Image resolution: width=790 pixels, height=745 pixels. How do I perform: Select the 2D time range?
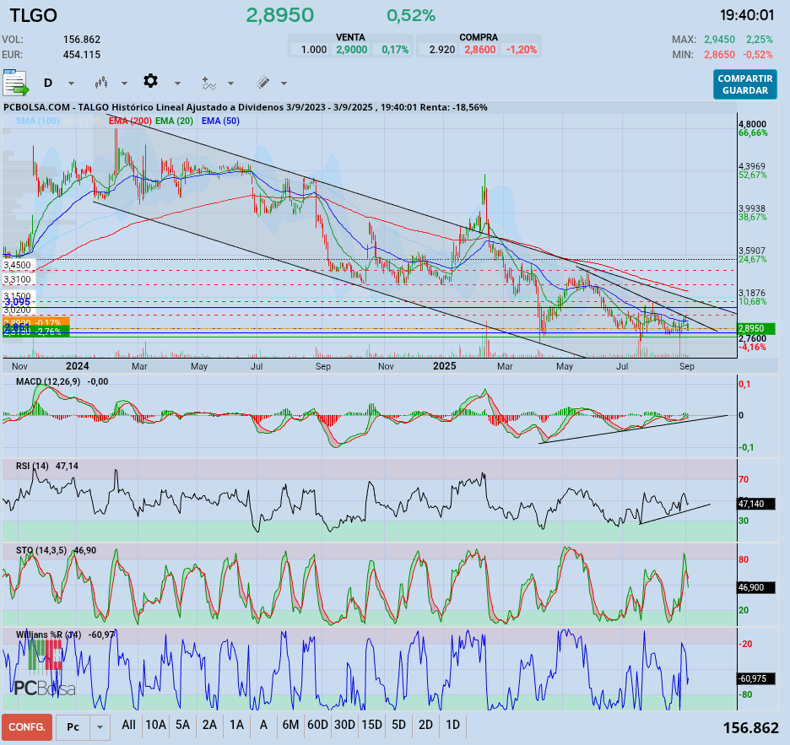click(425, 725)
